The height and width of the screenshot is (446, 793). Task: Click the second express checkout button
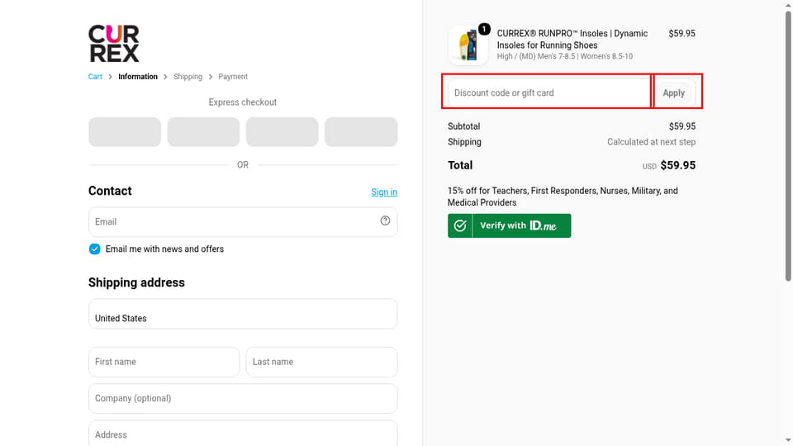pos(203,132)
